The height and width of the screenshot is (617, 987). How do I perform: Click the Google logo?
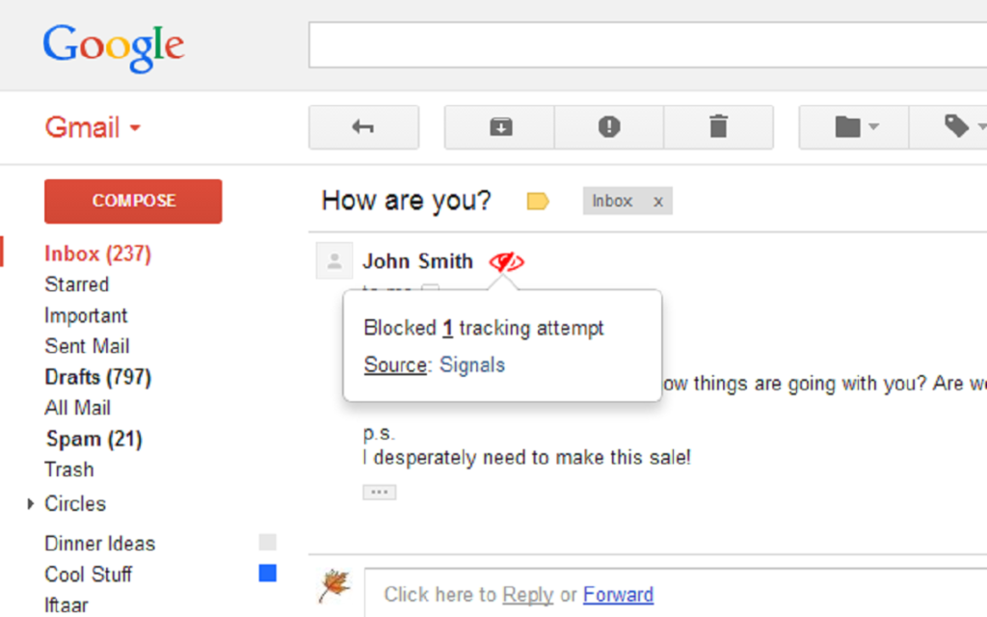(x=114, y=47)
